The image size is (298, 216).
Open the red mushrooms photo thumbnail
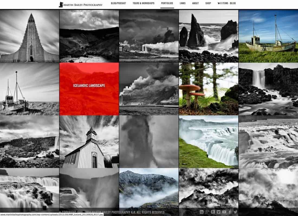tap(208, 89)
